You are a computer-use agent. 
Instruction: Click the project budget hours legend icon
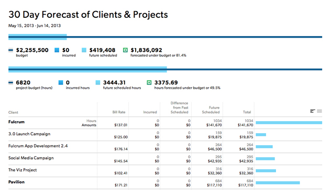coord(10,82)
